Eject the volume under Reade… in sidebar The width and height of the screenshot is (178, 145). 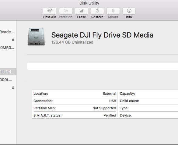[x=13, y=40]
